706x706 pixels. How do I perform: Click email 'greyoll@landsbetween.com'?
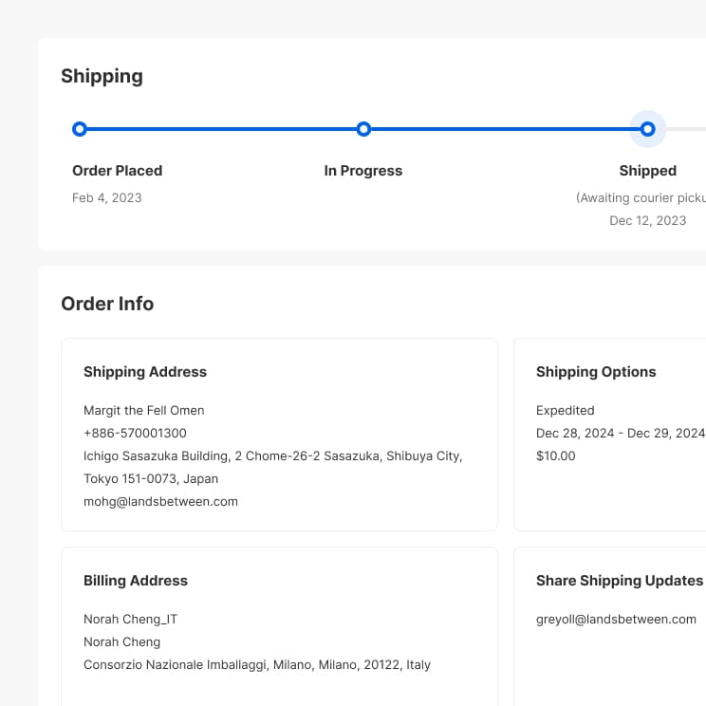pyautogui.click(x=616, y=620)
